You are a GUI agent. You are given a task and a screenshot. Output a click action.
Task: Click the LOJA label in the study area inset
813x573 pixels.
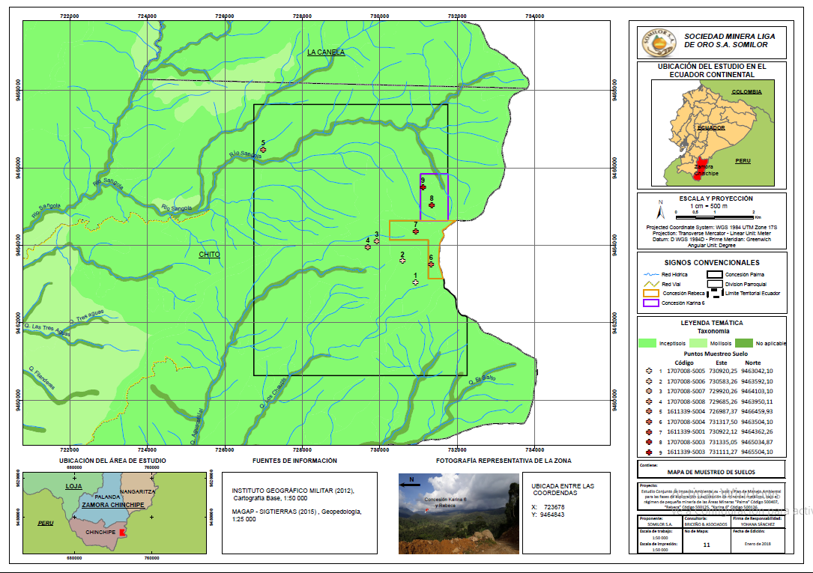73,486
